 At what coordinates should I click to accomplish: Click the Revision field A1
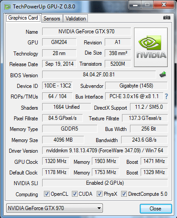point(118,42)
